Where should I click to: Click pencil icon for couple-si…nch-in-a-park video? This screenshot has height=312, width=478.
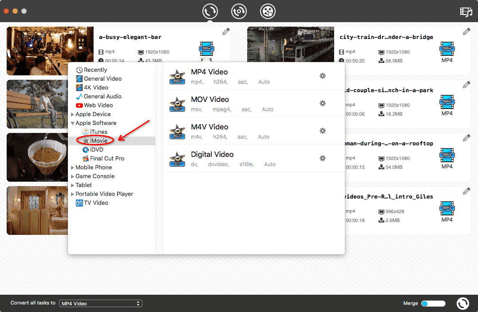(466, 85)
